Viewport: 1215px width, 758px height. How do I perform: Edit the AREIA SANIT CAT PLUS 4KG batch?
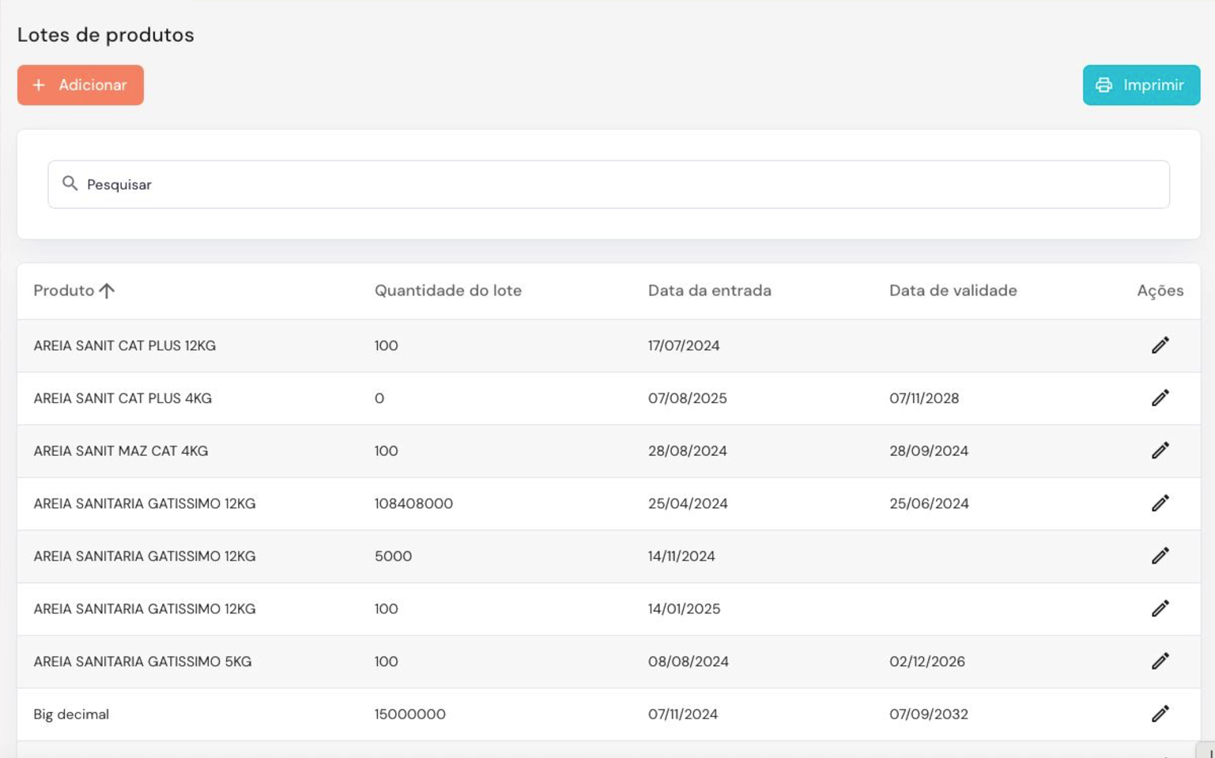1160,398
